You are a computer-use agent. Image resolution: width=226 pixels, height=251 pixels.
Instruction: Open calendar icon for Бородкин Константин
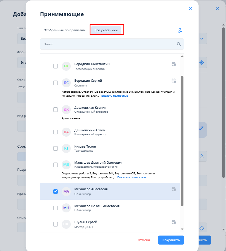click(174, 64)
